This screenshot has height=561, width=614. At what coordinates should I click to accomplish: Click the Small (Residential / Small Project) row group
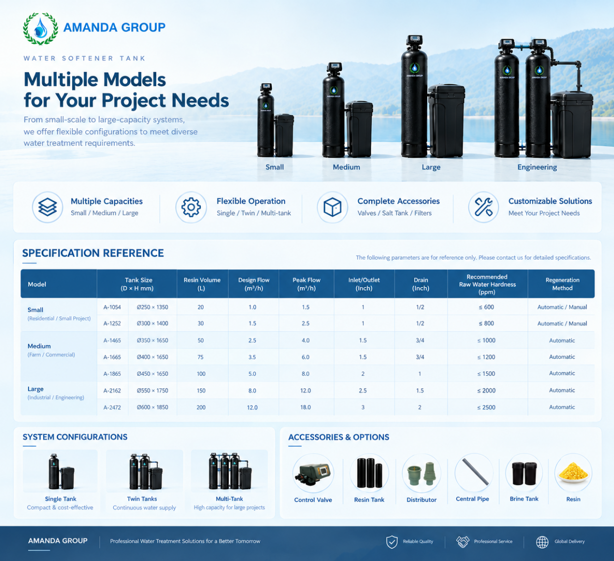(59, 314)
